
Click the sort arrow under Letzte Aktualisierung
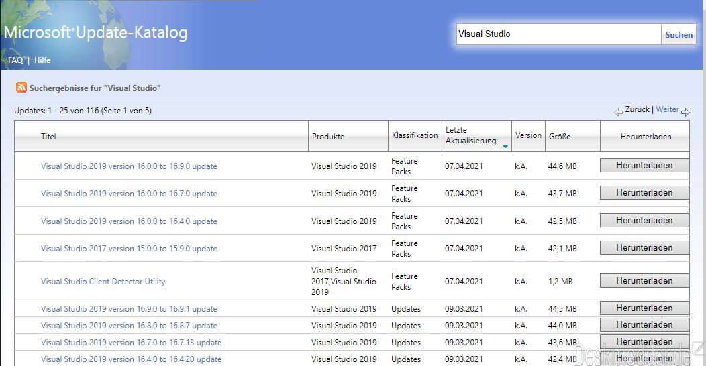tap(505, 146)
